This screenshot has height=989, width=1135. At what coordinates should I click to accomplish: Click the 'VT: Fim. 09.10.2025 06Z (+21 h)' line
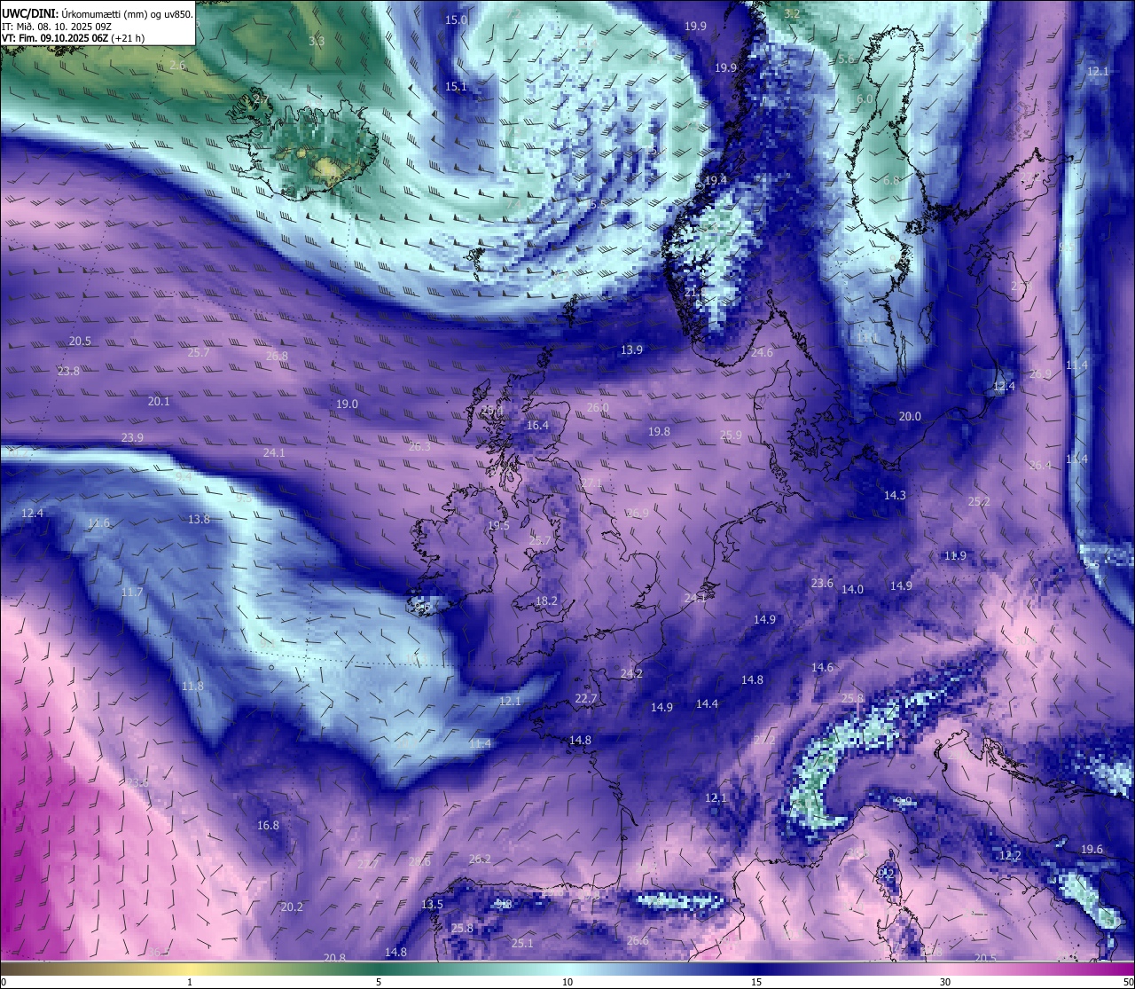click(x=74, y=38)
